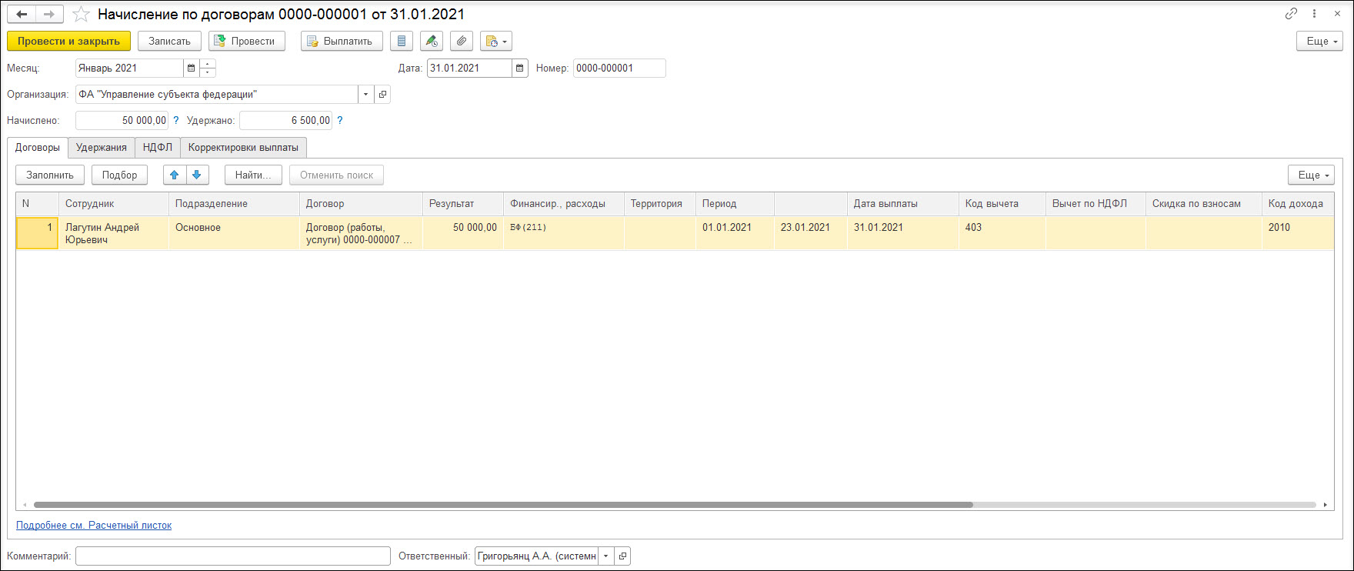Image resolution: width=1354 pixels, height=571 pixels.
Task: Click into the Комментарий field
Action: [x=232, y=556]
